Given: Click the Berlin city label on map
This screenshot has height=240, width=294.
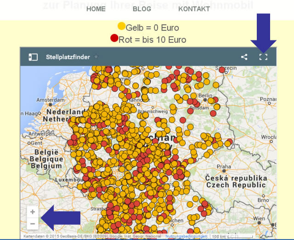Looking at the screenshot, I should (205, 95).
